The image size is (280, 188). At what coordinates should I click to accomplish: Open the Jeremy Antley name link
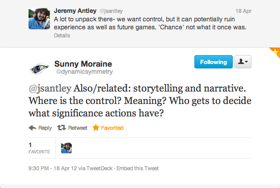pos(75,11)
